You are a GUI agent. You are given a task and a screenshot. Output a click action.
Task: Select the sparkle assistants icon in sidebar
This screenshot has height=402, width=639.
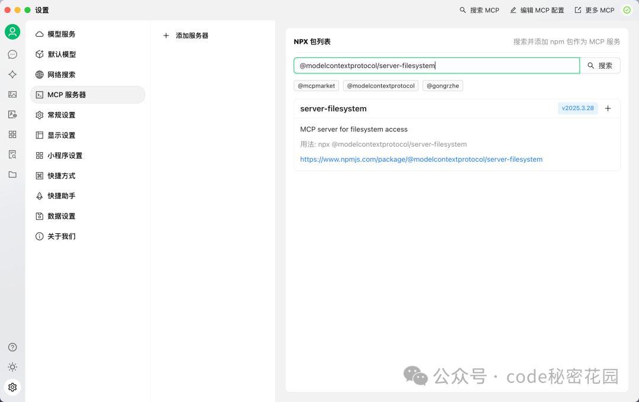[x=12, y=74]
